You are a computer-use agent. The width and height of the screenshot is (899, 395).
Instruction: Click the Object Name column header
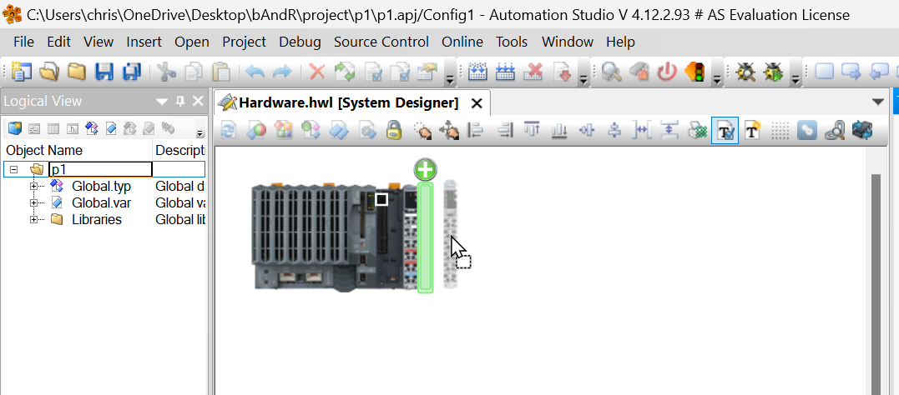tap(77, 151)
